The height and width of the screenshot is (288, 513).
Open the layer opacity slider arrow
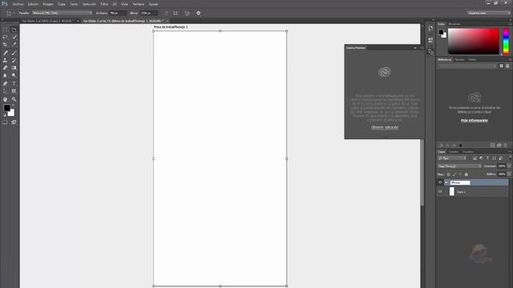(x=509, y=166)
